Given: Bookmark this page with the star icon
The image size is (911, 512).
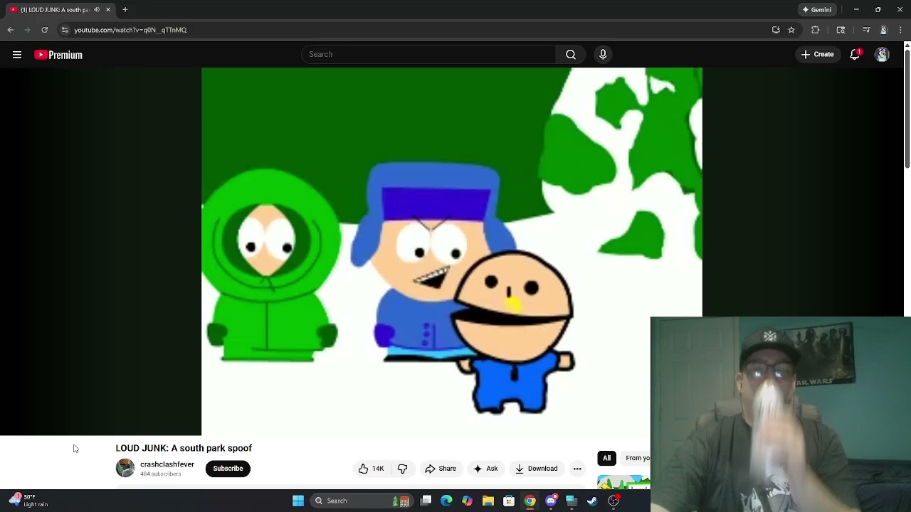Looking at the screenshot, I should 791,30.
